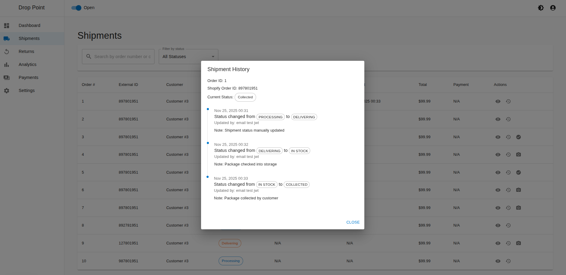Click checkmark icon for order 5
The height and width of the screenshot is (275, 566).
pyautogui.click(x=519, y=172)
